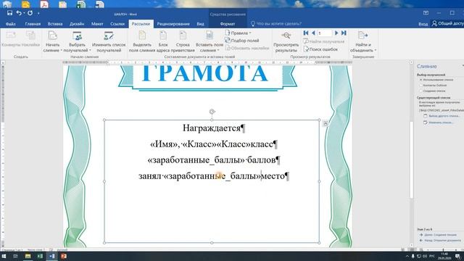Insert Блок адреса
The image size is (464, 261).
[163, 42]
